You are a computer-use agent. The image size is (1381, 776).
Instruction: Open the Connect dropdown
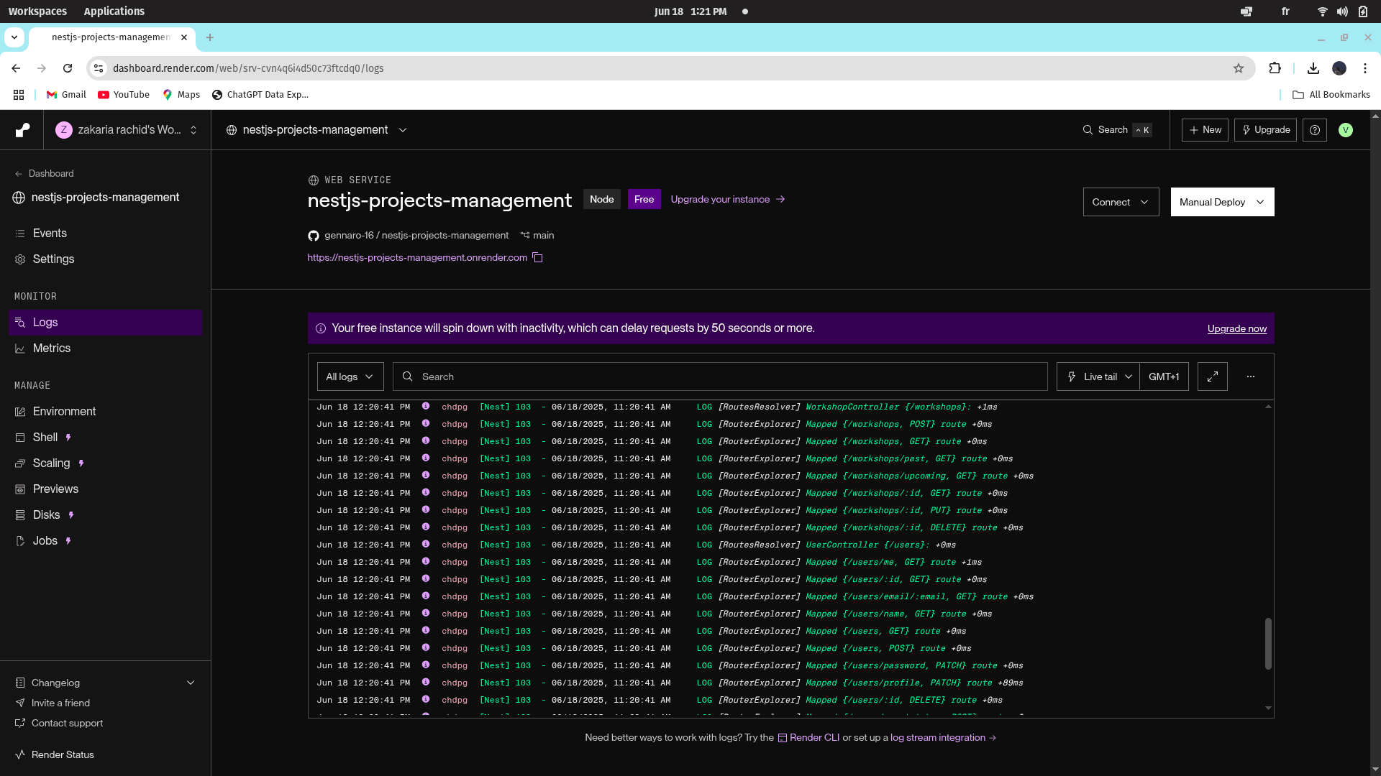point(1121,202)
